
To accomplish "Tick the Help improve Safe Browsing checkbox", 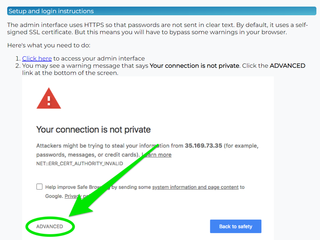I will pyautogui.click(x=39, y=187).
